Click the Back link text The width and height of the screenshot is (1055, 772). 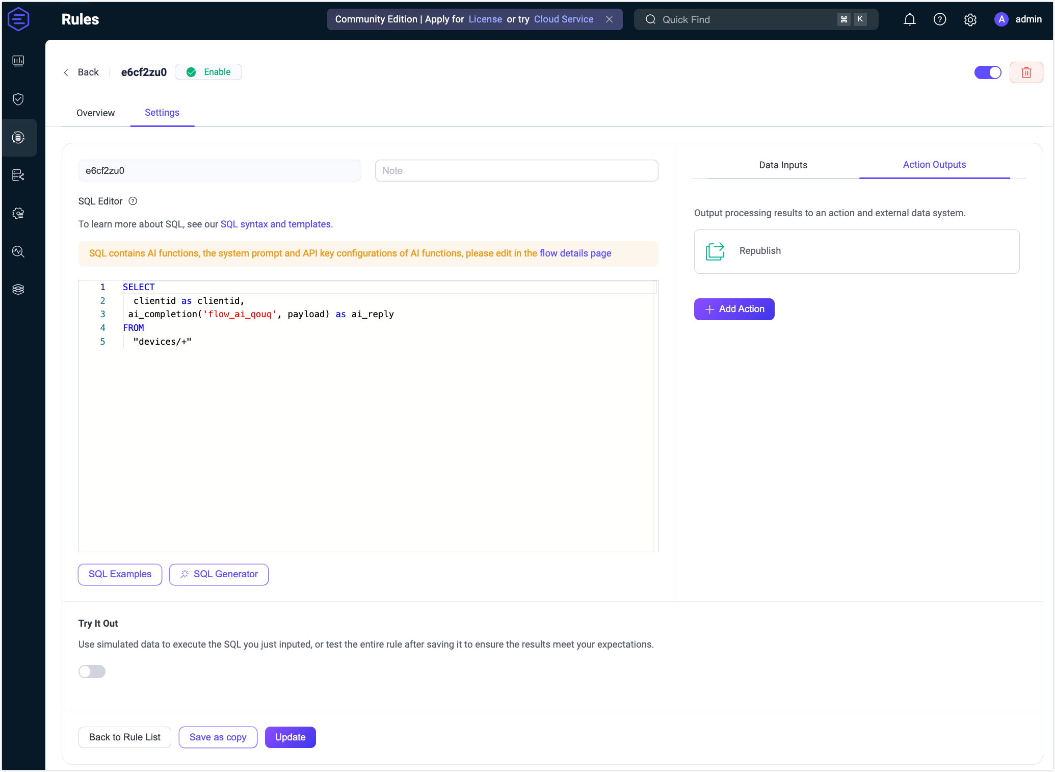[88, 72]
